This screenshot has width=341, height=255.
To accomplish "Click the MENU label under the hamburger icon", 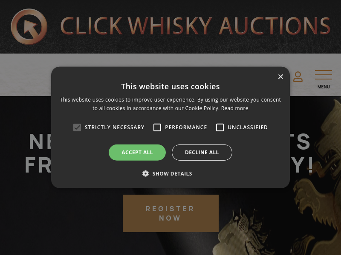I will 324,87.
